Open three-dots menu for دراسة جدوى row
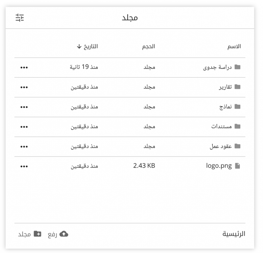Image resolution: width=263 pixels, height=253 pixels. 24,67
